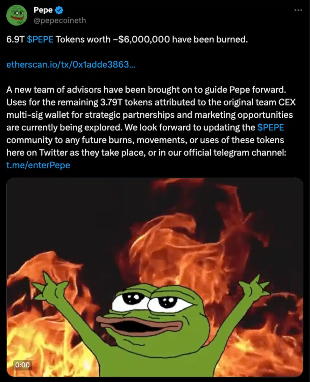Click the $PEPE cashtag before 'community'
The width and height of the screenshot is (310, 382).
coord(271,127)
